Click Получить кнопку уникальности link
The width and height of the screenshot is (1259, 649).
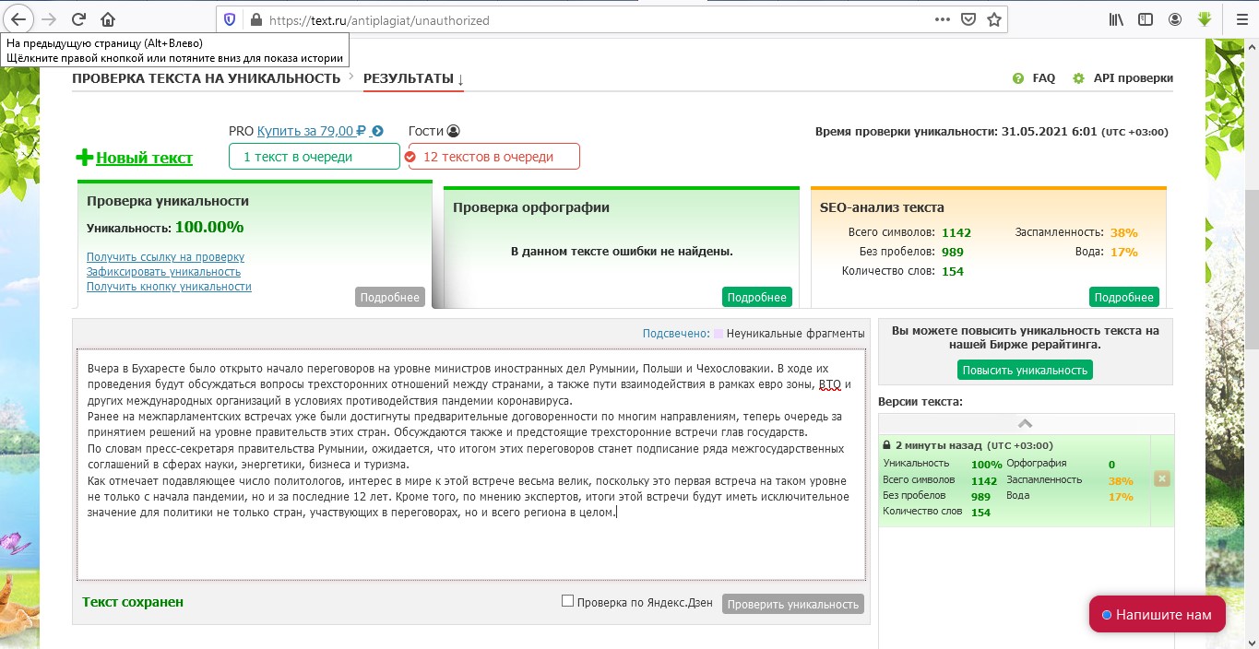[169, 287]
